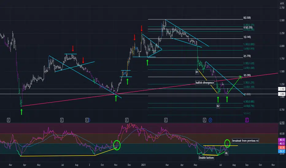Click the 1.750 price axis label
This screenshot has width=286, height=168.
(282, 59)
